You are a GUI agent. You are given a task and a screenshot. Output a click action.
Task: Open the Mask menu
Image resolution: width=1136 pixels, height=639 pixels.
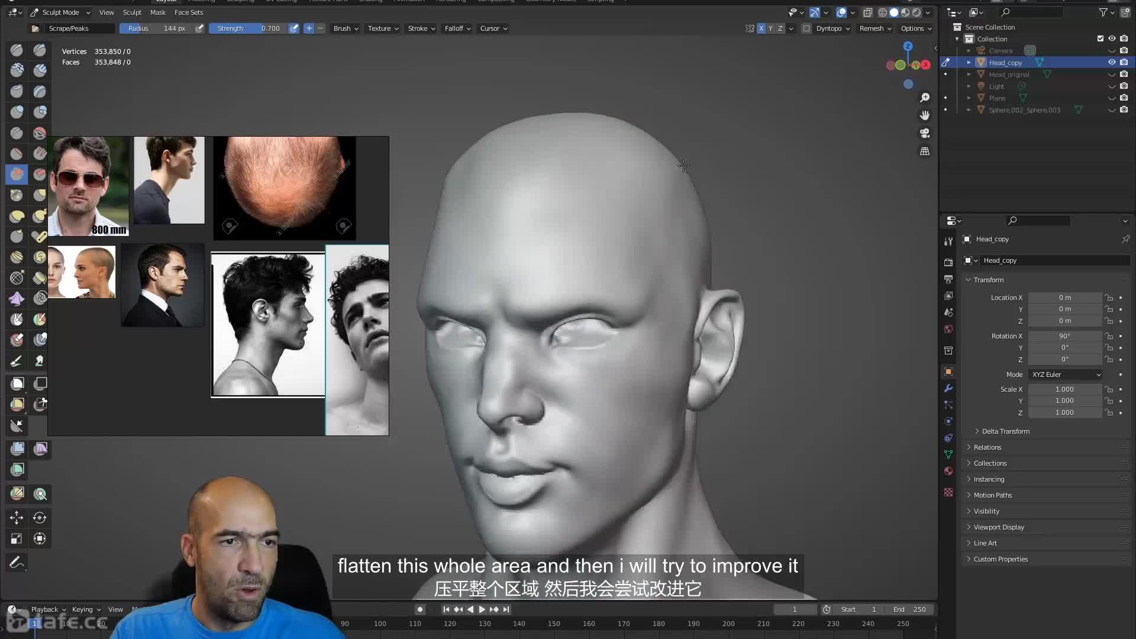click(158, 12)
